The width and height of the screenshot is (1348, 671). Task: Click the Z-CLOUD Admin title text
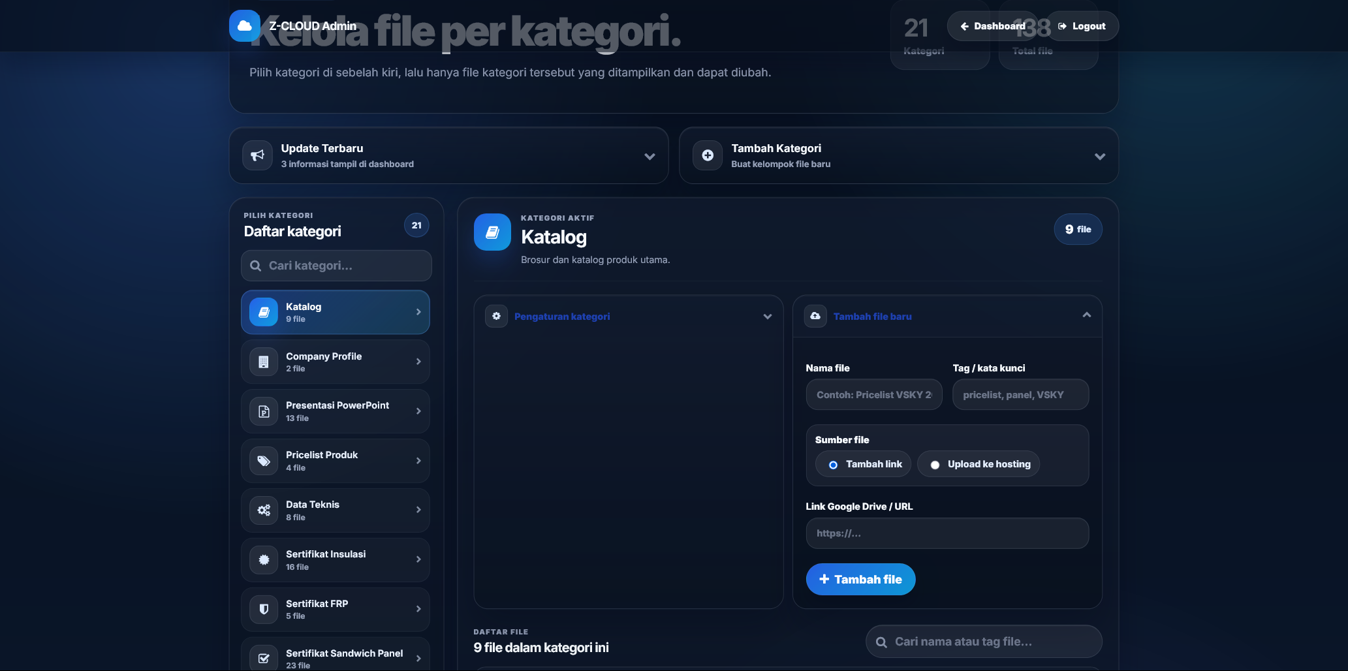pyautogui.click(x=313, y=26)
